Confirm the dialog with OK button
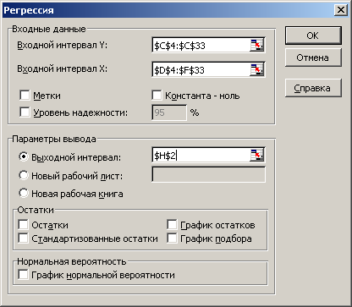The height and width of the screenshot is (307, 352). [313, 36]
